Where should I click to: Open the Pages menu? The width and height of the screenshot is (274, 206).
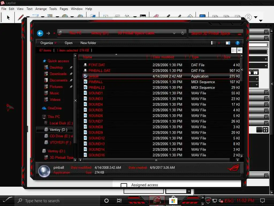pyautogui.click(x=64, y=9)
